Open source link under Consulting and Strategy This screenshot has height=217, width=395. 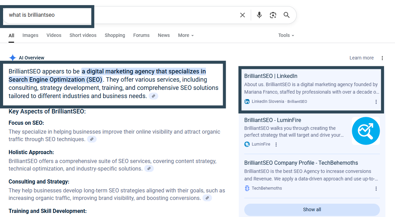[x=207, y=198]
